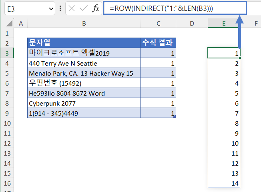Viewport: 261px width, 192px height.
Task: Select column E cell showing 2
Action: pos(224,63)
